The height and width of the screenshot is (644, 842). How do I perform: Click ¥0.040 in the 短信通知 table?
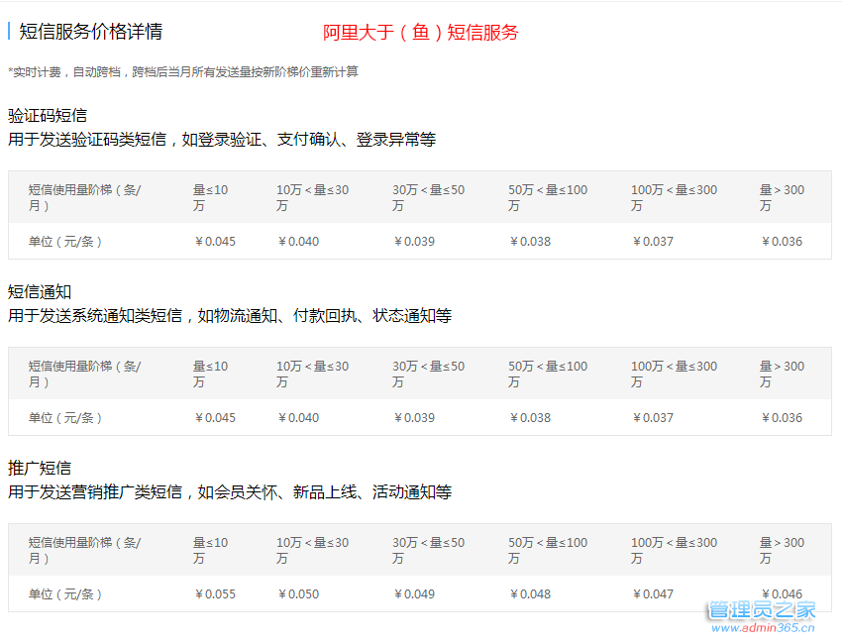298,418
